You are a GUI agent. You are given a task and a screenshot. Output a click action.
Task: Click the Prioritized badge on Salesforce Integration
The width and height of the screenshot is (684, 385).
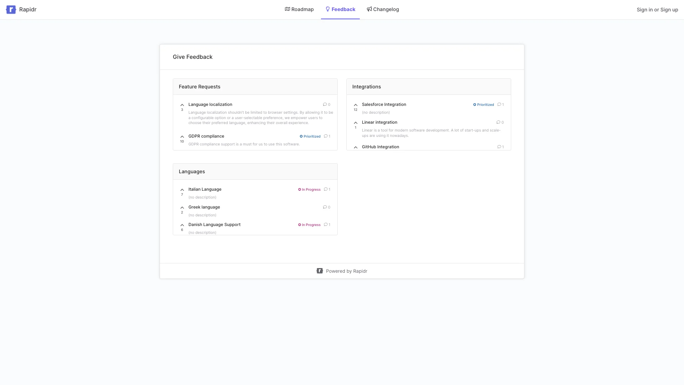[483, 104]
